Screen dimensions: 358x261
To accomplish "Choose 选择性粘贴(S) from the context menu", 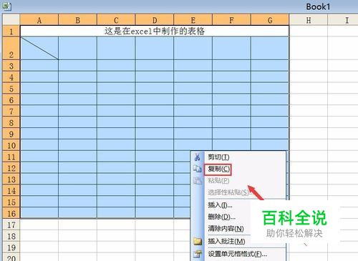I will [230, 192].
